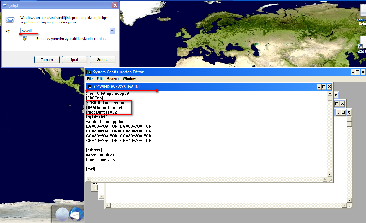Click the 'PageBuffers=32' line
Image resolution: width=366 pixels, height=223 pixels.
click(x=102, y=112)
